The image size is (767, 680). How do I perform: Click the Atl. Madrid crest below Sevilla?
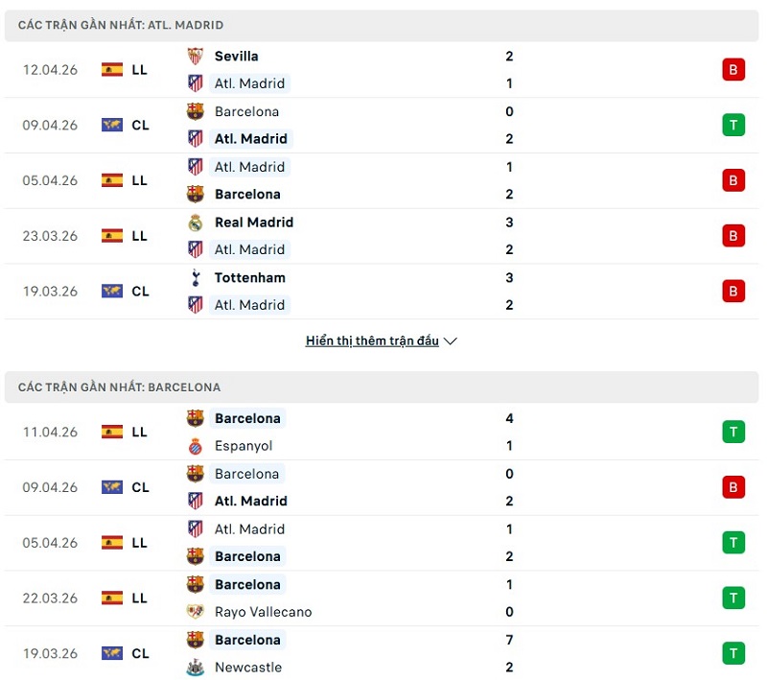pyautogui.click(x=195, y=83)
